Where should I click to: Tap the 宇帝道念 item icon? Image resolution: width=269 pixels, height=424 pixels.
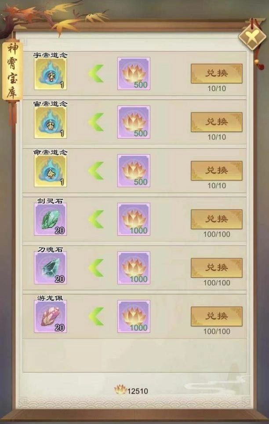[50, 73]
